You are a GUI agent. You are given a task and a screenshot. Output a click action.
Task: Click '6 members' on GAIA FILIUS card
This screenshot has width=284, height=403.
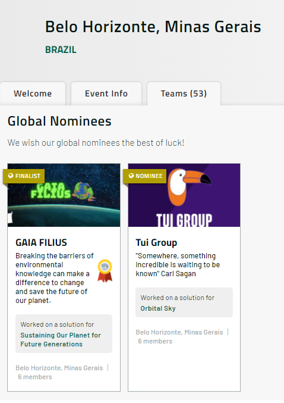pyautogui.click(x=35, y=377)
